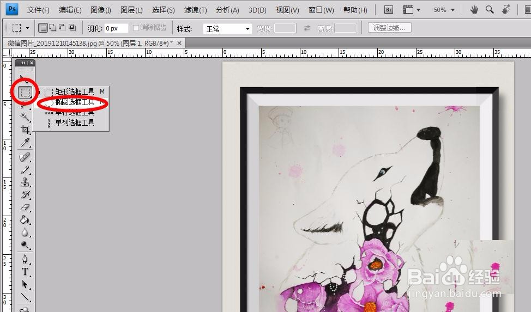Select the Paint Bucket tool
Screen dimensions: 531x312
pyautogui.click(x=25, y=219)
